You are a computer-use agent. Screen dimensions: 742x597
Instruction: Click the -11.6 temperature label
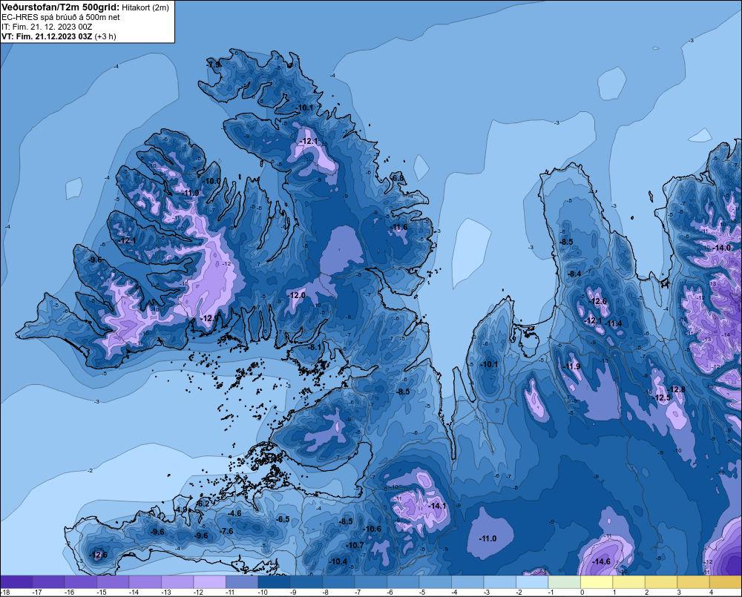click(x=398, y=228)
